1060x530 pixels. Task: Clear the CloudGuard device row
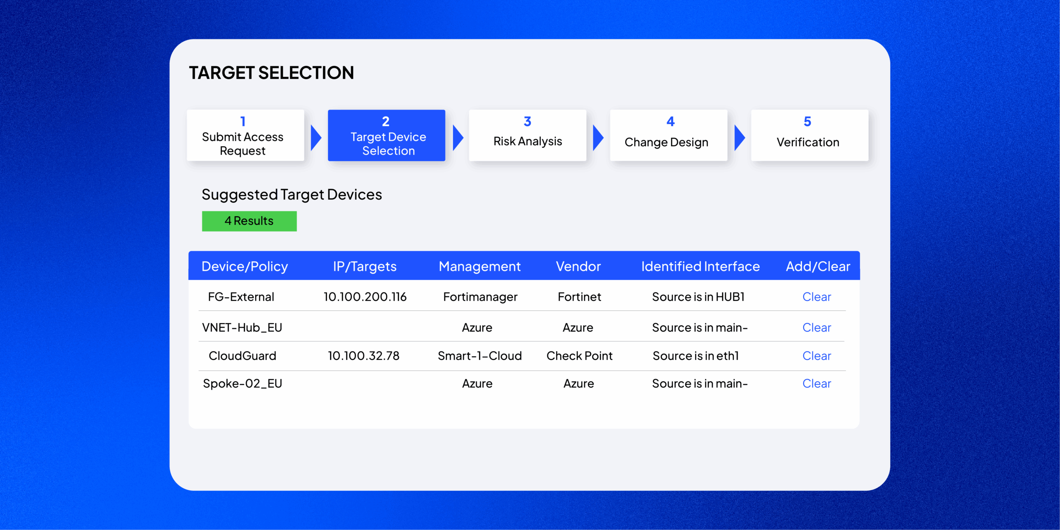click(817, 356)
